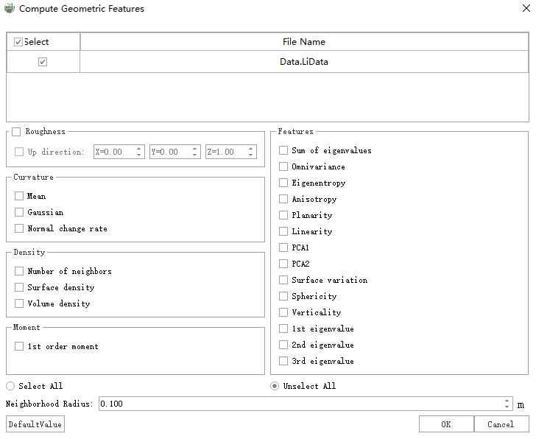Image resolution: width=536 pixels, height=439 pixels.
Task: Uncheck the Data.LiData file row checkbox
Action: point(43,62)
